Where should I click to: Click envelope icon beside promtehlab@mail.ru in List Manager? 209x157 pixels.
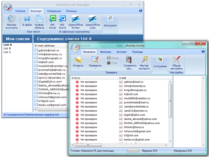pyautogui.click(x=36, y=70)
